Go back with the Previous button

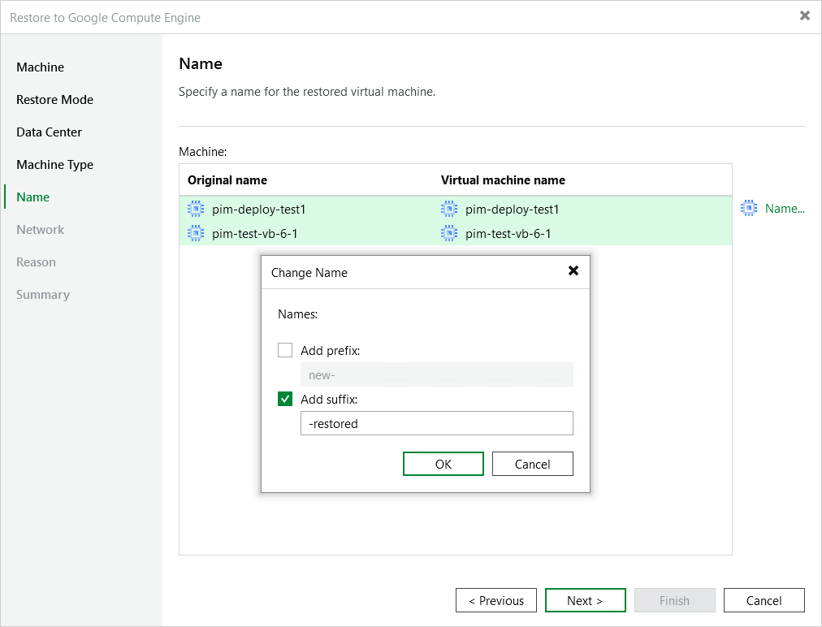point(496,600)
